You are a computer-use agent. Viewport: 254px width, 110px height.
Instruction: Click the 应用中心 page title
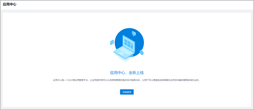10,4
